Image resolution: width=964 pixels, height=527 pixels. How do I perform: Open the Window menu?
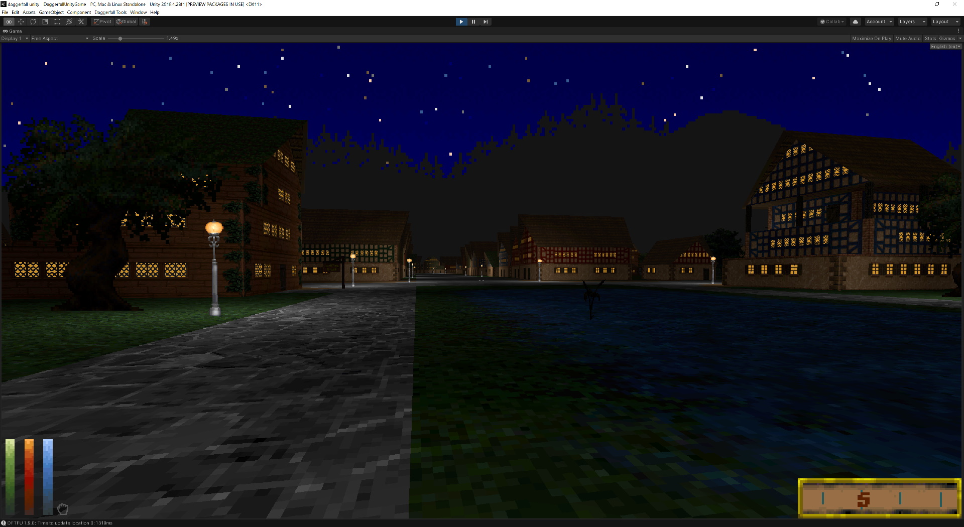[x=138, y=13]
